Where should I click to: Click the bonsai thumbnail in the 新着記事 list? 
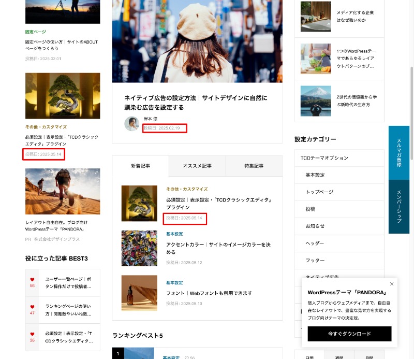[139, 203]
